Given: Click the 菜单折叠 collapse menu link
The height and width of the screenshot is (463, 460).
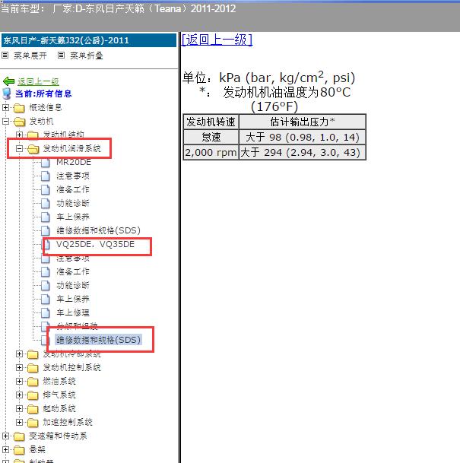Looking at the screenshot, I should pyautogui.click(x=86, y=55).
